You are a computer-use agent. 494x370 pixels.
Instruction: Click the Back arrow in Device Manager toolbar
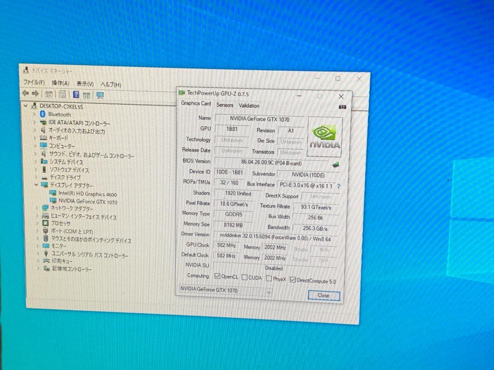point(26,93)
